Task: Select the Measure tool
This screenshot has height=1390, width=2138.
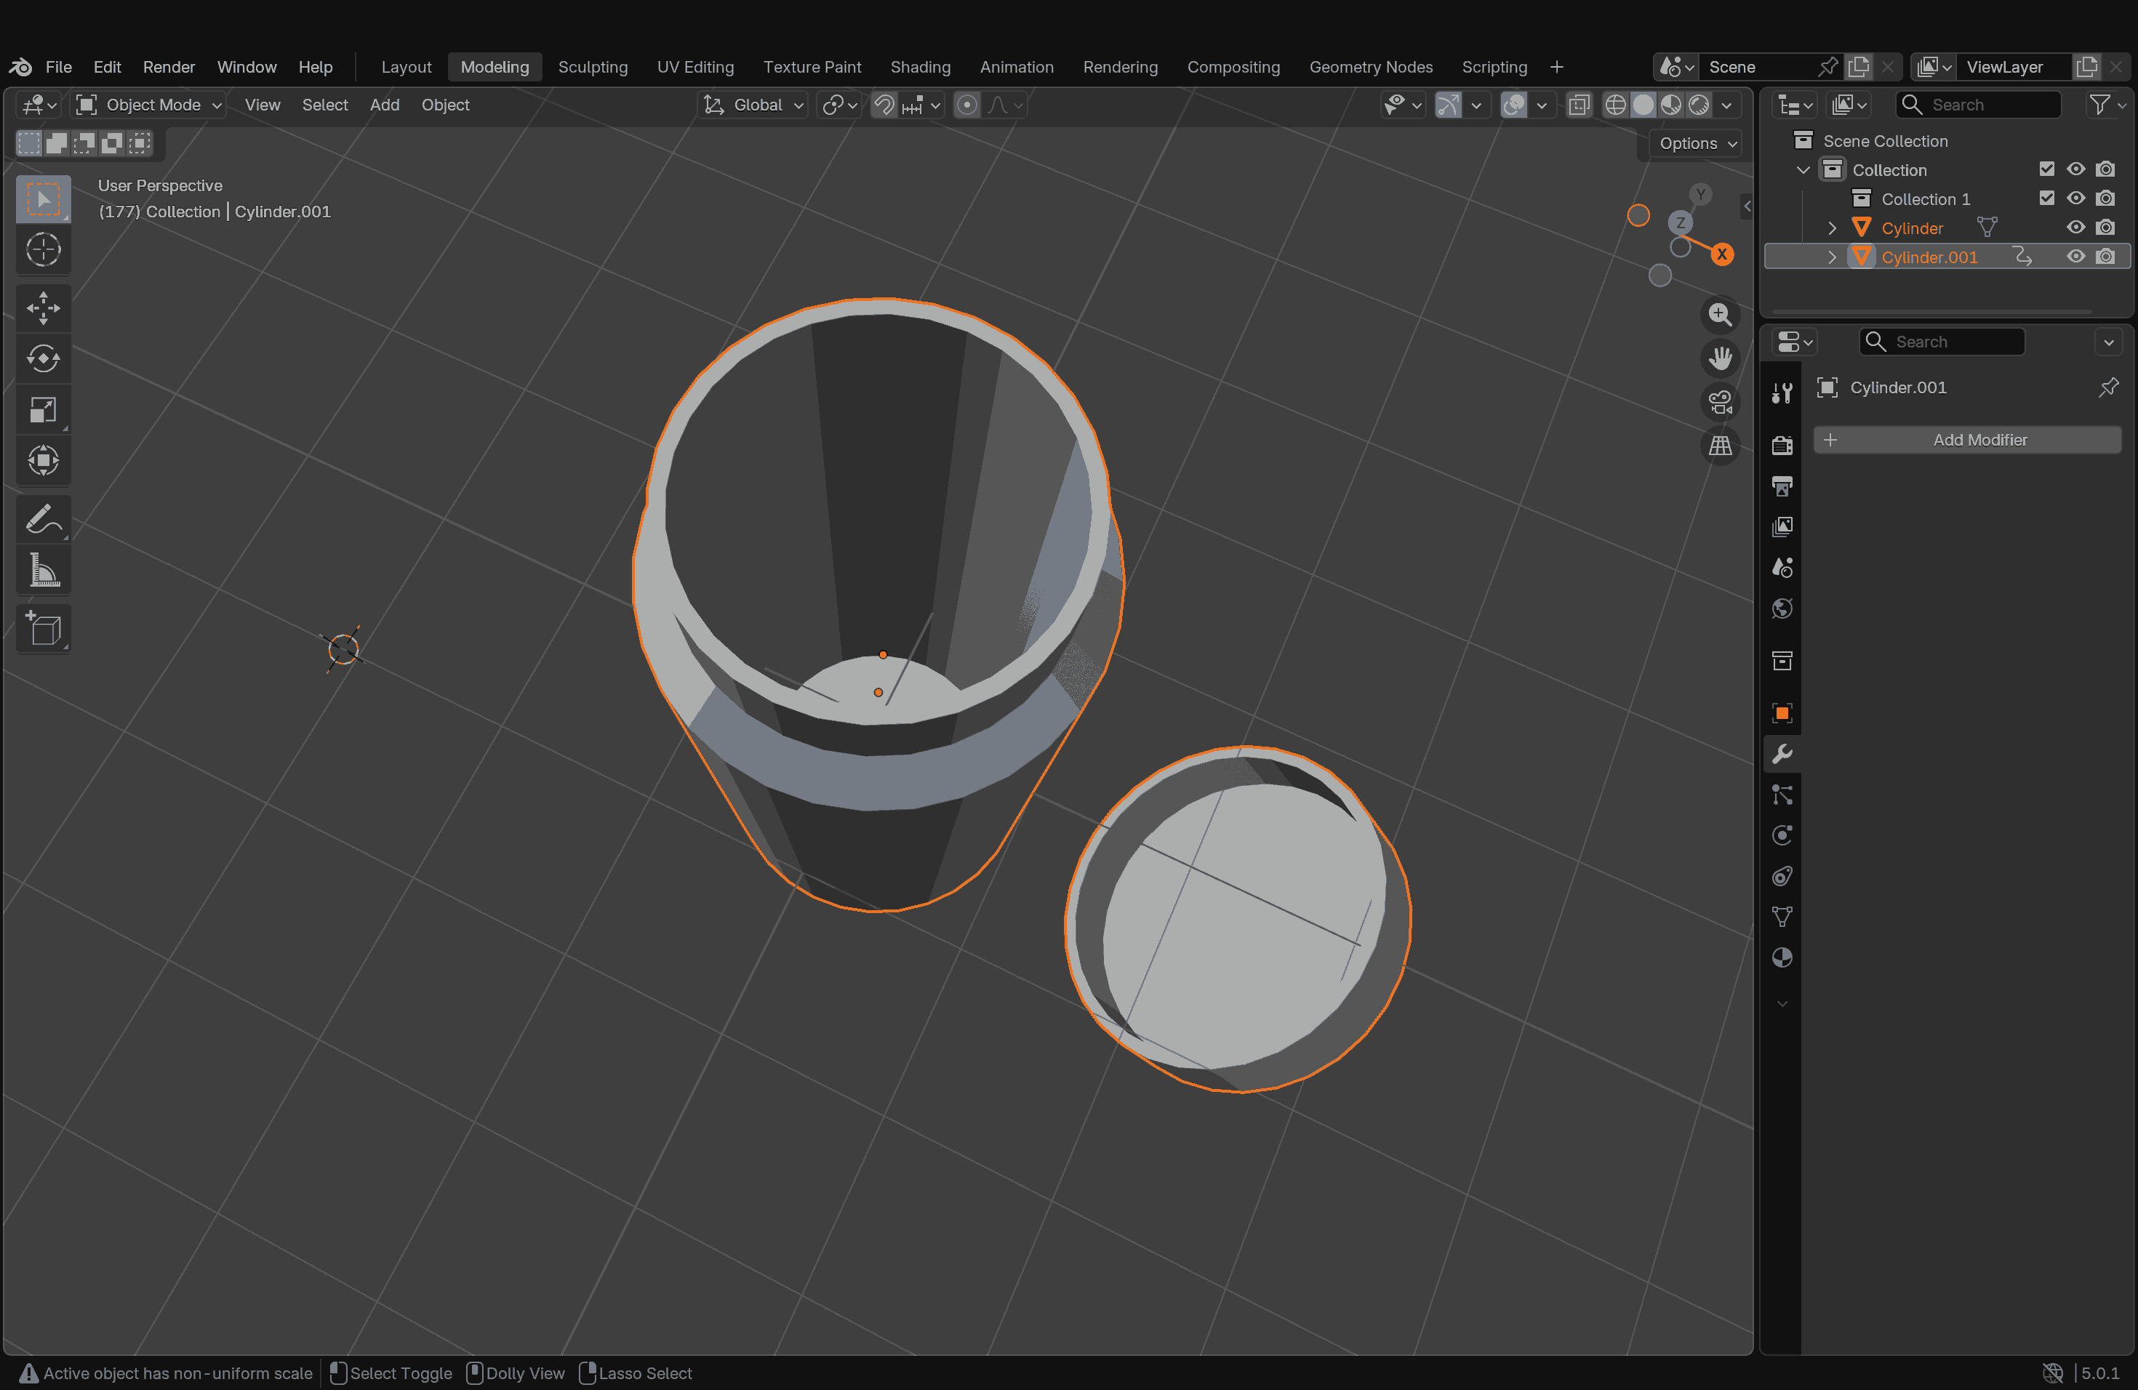Action: click(x=43, y=571)
